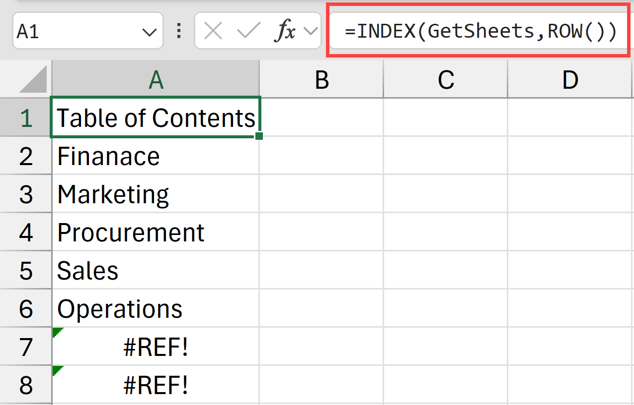The image size is (634, 405).
Task: Select row 2 header
Action: click(x=26, y=156)
